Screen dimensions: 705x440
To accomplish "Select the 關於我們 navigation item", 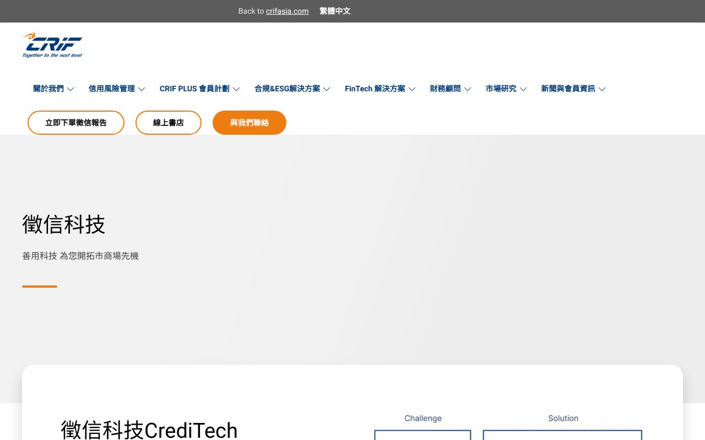I will click(x=48, y=89).
